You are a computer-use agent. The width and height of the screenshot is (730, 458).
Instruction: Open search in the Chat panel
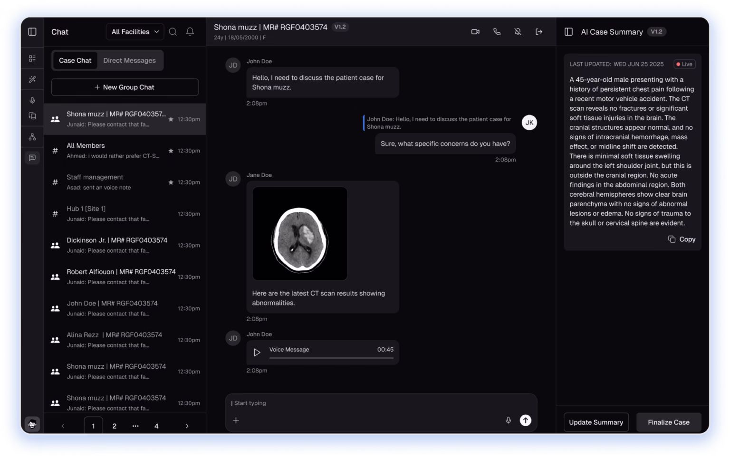(173, 32)
